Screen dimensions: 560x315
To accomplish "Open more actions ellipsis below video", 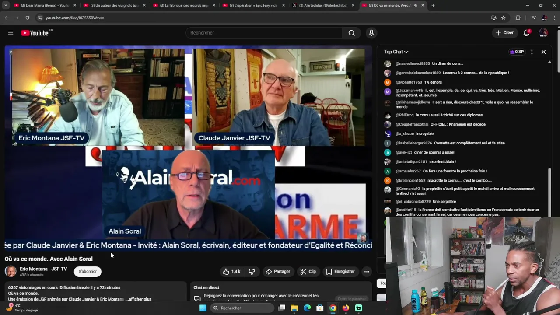I will [367, 272].
